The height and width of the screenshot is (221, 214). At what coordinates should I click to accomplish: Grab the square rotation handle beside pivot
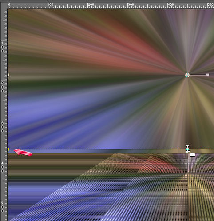[x=207, y=75]
